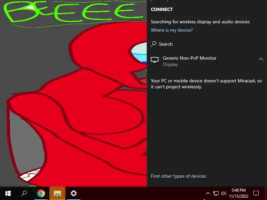Screen dimensions: 267x200
Task: Launch Google Chrome from taskbar
Action: tap(41, 193)
